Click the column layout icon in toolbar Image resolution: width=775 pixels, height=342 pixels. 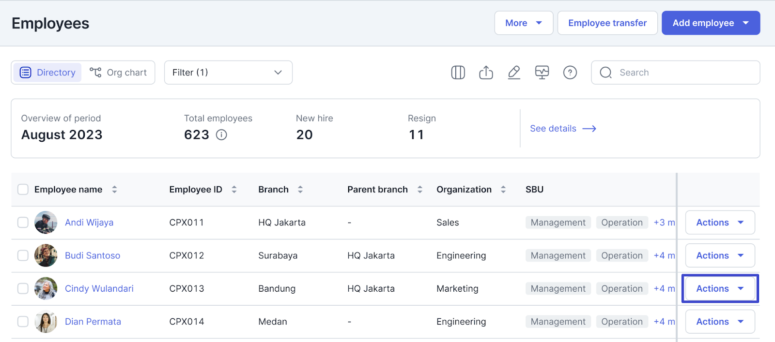point(458,73)
